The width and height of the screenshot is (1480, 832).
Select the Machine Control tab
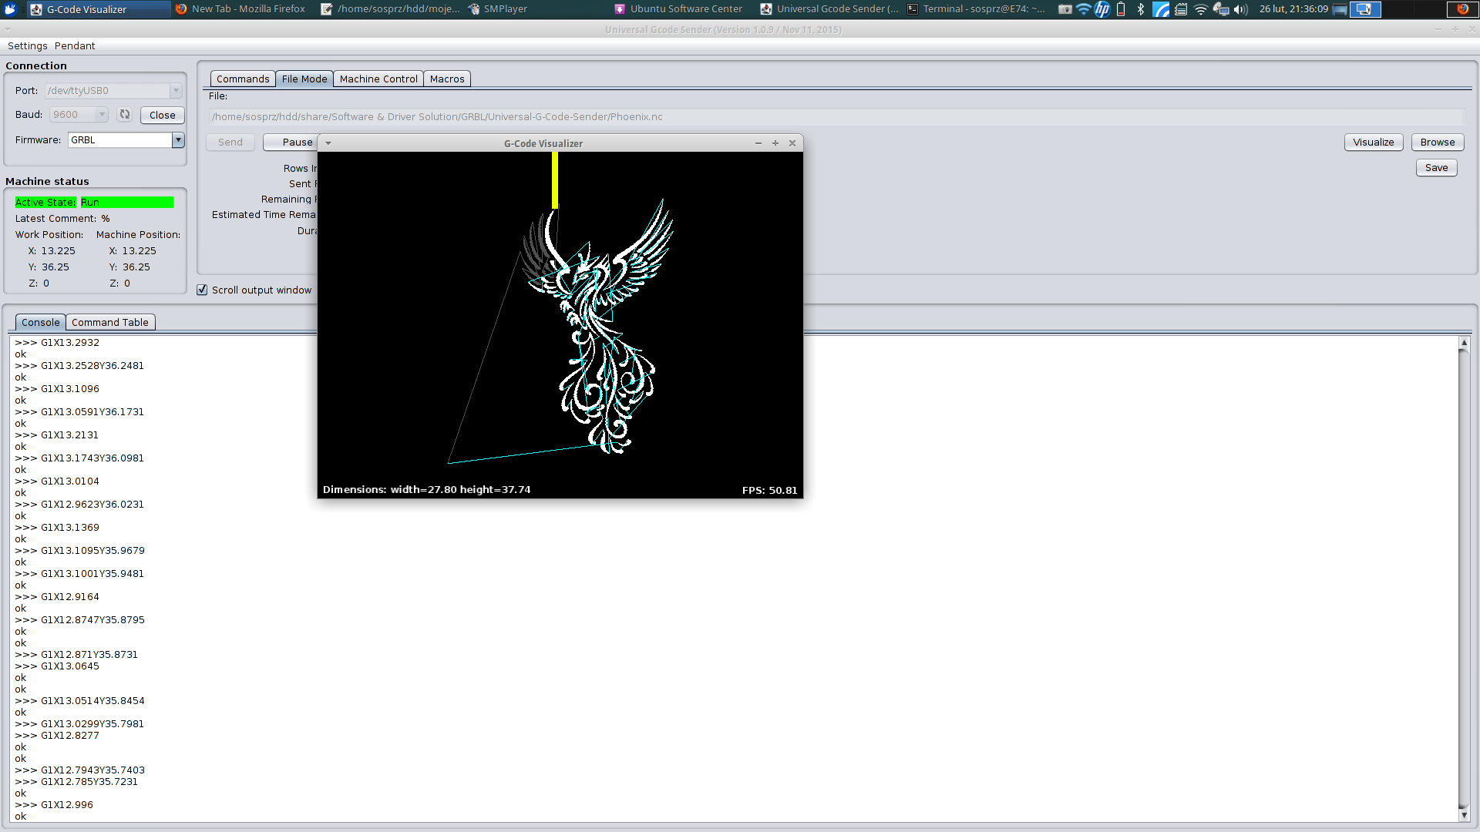tap(377, 79)
